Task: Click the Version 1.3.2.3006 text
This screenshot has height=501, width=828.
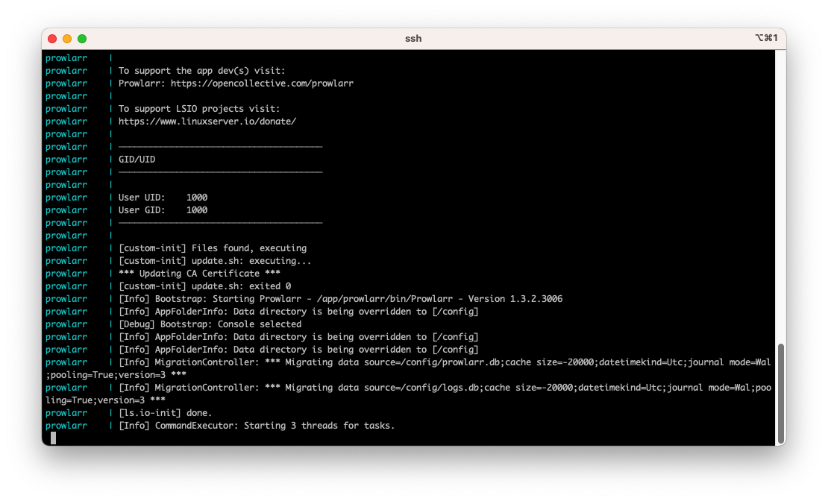Action: click(515, 299)
